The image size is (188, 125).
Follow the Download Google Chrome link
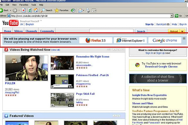pyautogui.click(x=161, y=67)
